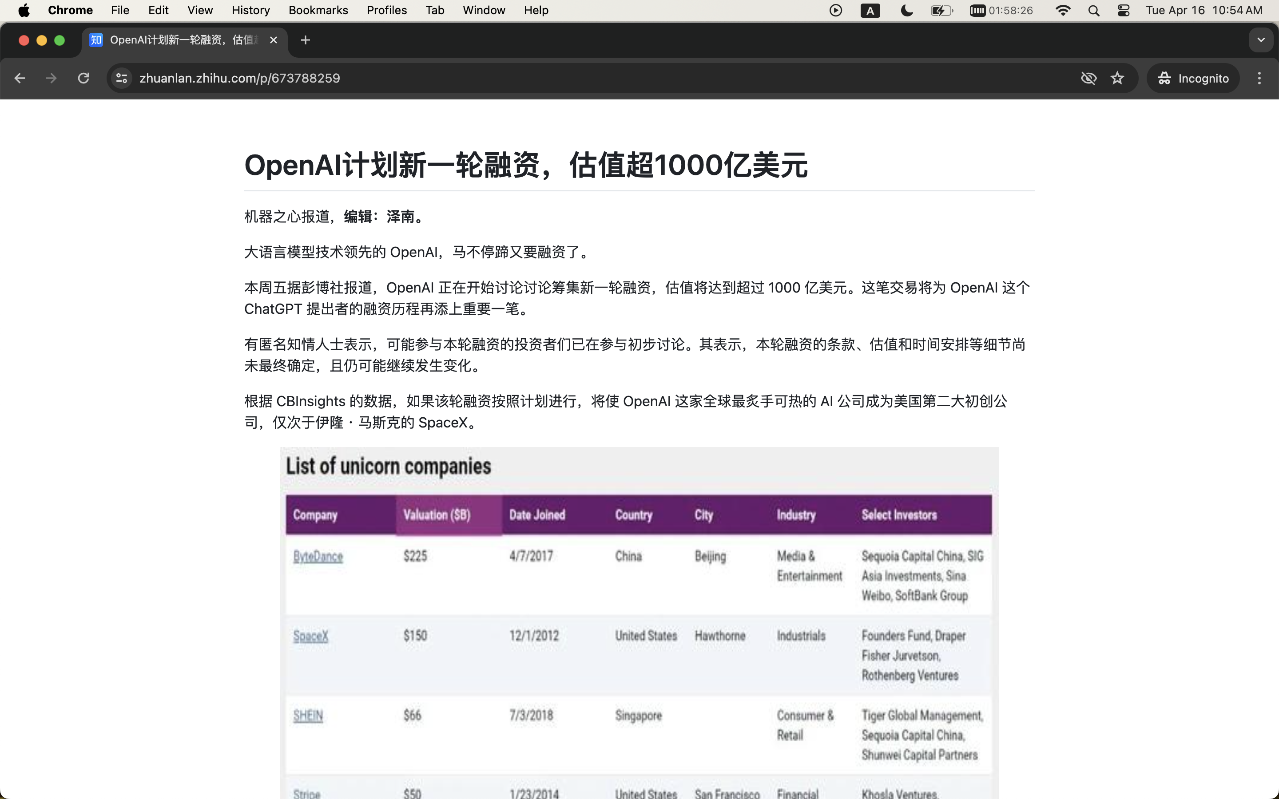Open the Help menu
The height and width of the screenshot is (799, 1279).
coord(536,11)
